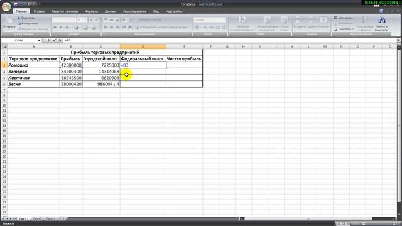Screen dimensions: 402x226
Task: Click in formula bar showing =B3
Action: click(230, 40)
